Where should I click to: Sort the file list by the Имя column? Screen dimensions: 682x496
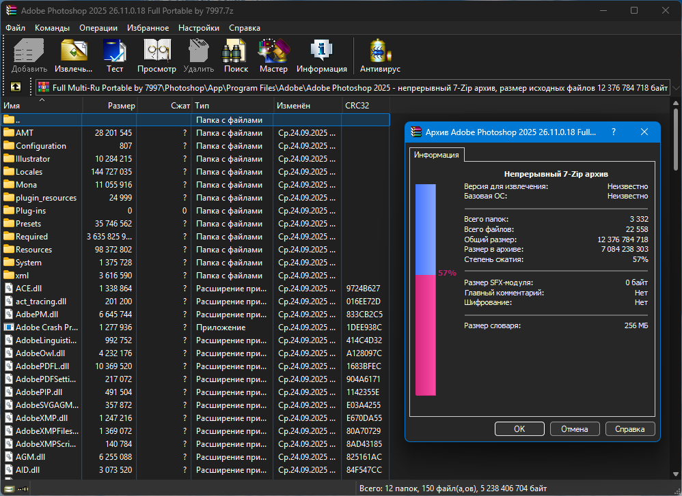[x=41, y=106]
